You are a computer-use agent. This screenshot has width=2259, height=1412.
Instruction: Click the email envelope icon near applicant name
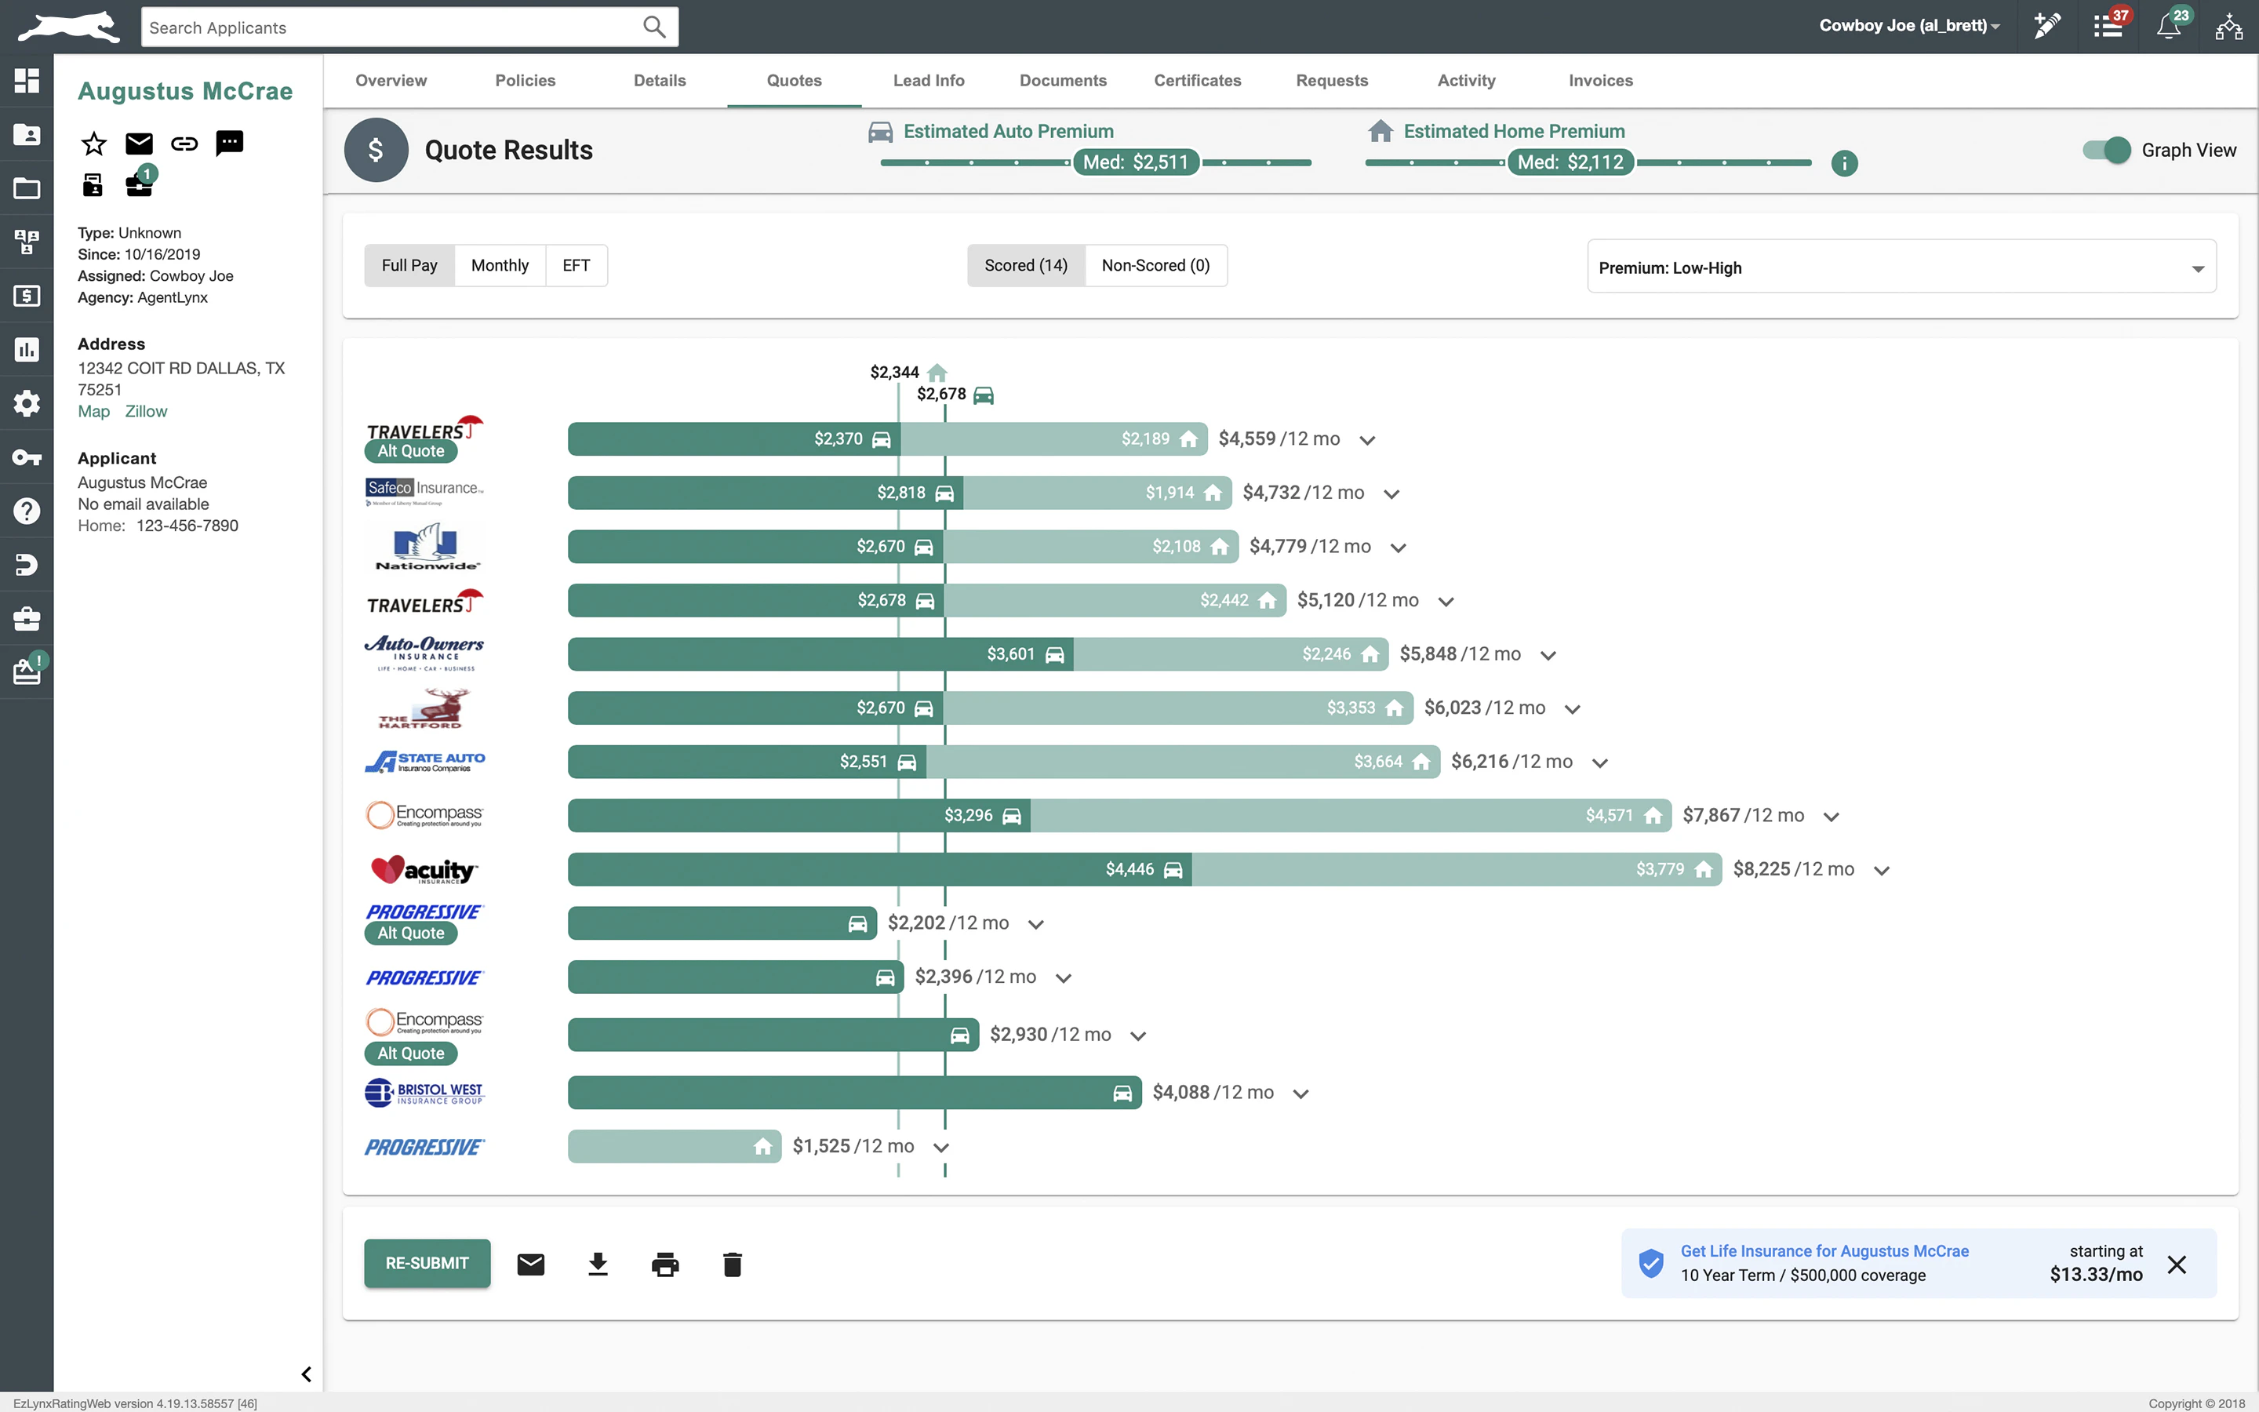point(138,143)
